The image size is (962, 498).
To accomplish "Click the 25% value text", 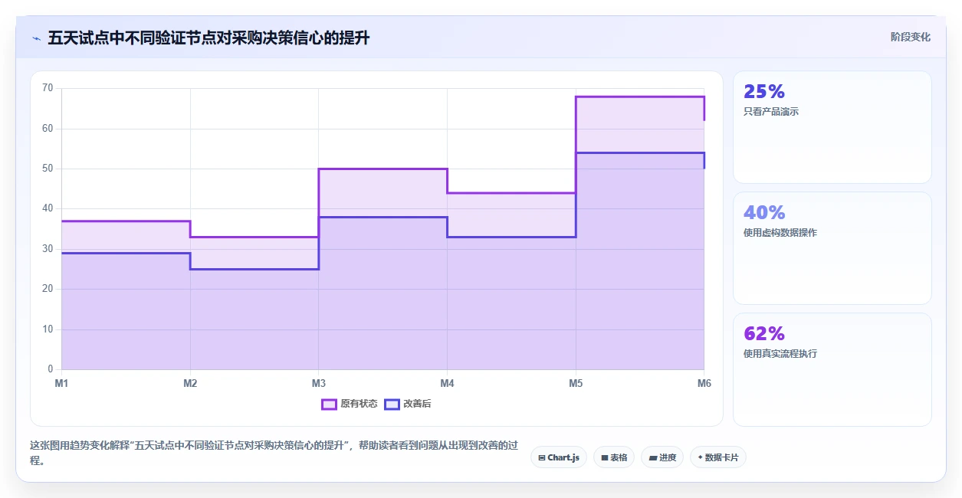I will pyautogui.click(x=764, y=92).
